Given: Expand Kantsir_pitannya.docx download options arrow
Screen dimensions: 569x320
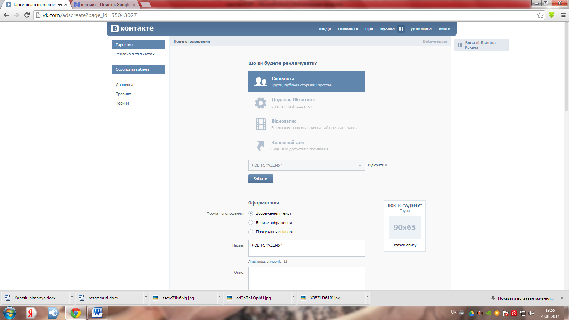Looking at the screenshot, I should coord(71,298).
